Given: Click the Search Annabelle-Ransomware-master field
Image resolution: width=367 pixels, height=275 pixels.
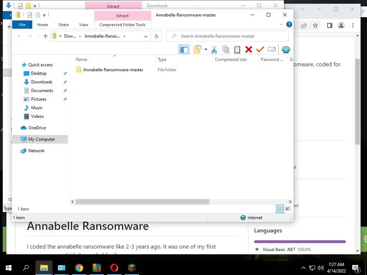Looking at the screenshot, I should 228,36.
